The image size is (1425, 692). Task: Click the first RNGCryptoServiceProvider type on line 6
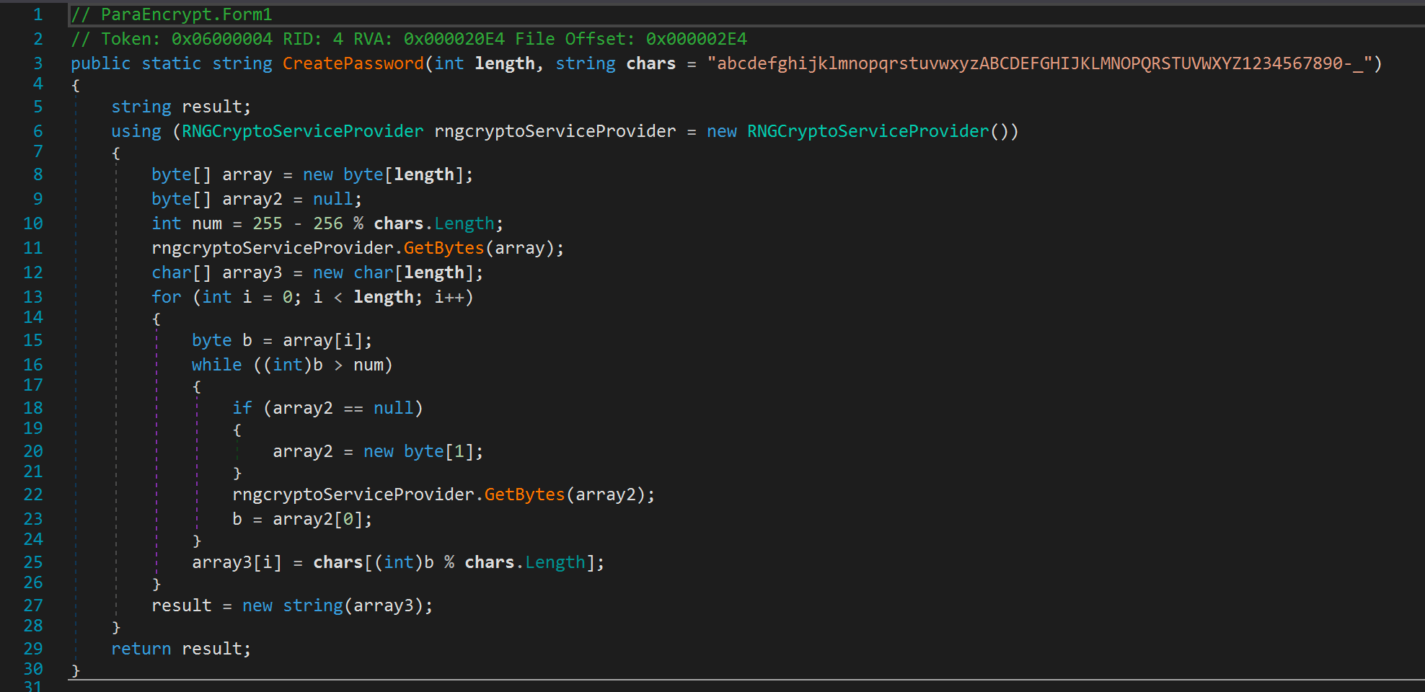pos(302,131)
